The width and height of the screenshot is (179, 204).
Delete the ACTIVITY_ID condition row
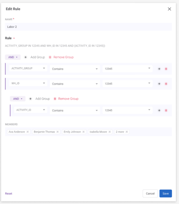(x=166, y=110)
